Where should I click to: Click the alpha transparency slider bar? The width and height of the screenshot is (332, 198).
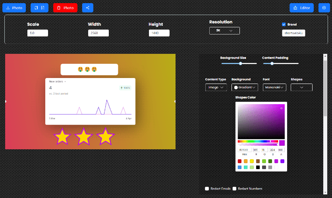click(x=258, y=145)
